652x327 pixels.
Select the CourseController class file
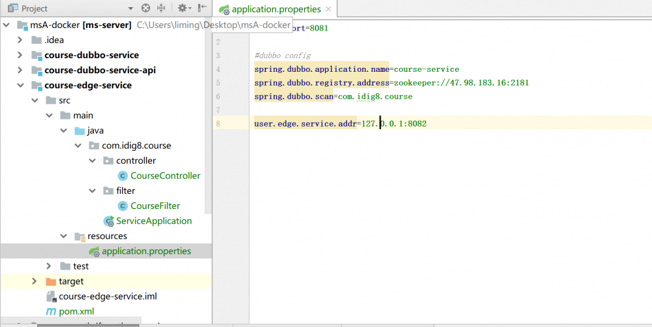[x=165, y=176]
